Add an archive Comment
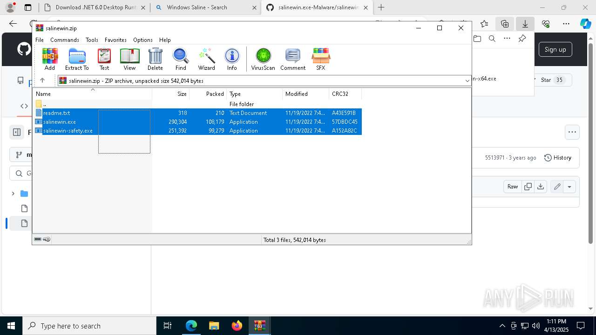This screenshot has width=596, height=335. point(293,59)
